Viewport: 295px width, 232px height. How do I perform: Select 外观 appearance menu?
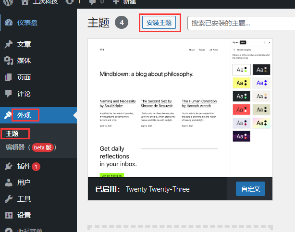click(x=24, y=115)
